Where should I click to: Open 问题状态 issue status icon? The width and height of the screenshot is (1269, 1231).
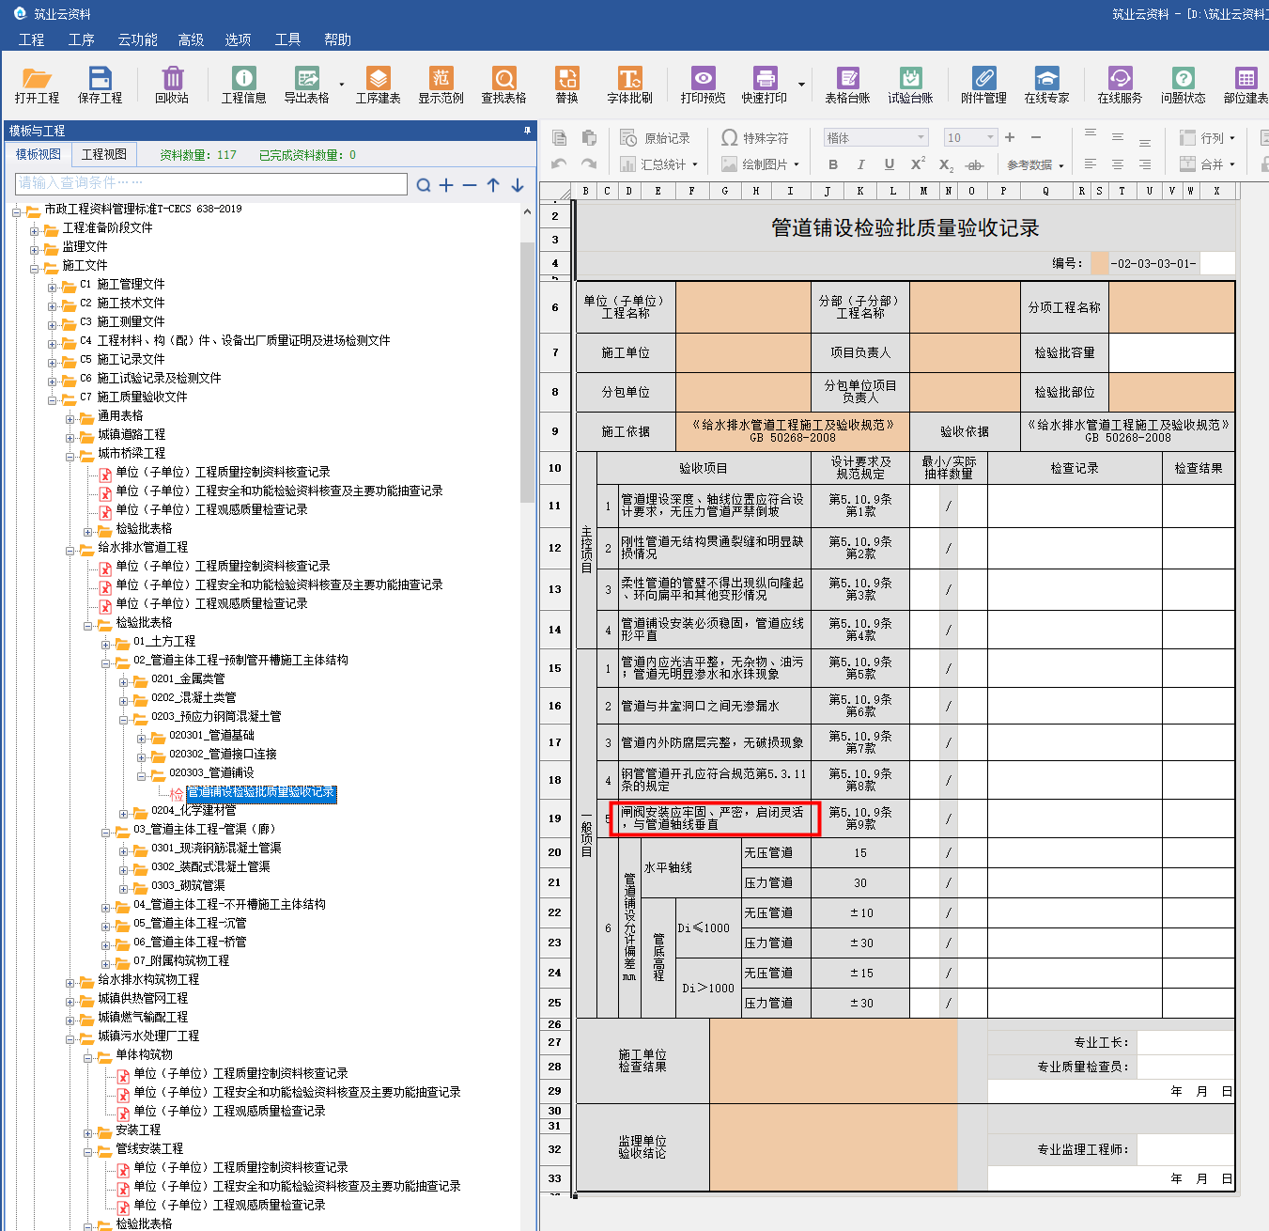[x=1183, y=85]
